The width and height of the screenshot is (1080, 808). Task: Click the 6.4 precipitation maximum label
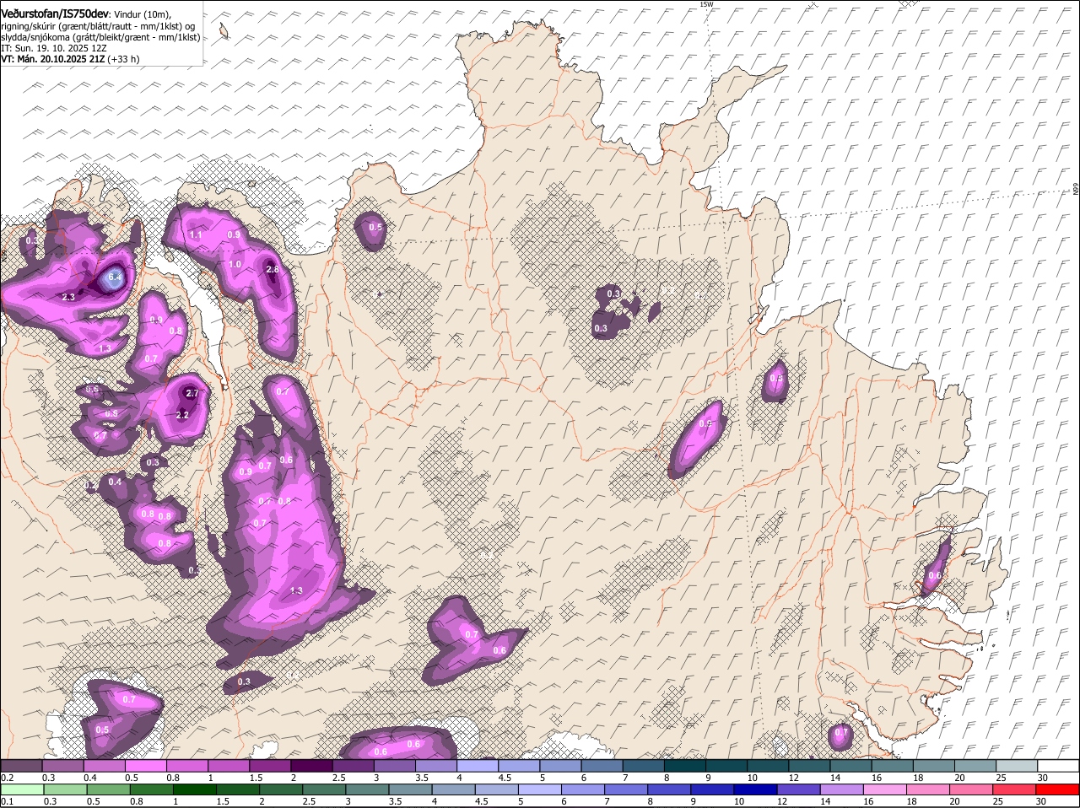coord(116,277)
